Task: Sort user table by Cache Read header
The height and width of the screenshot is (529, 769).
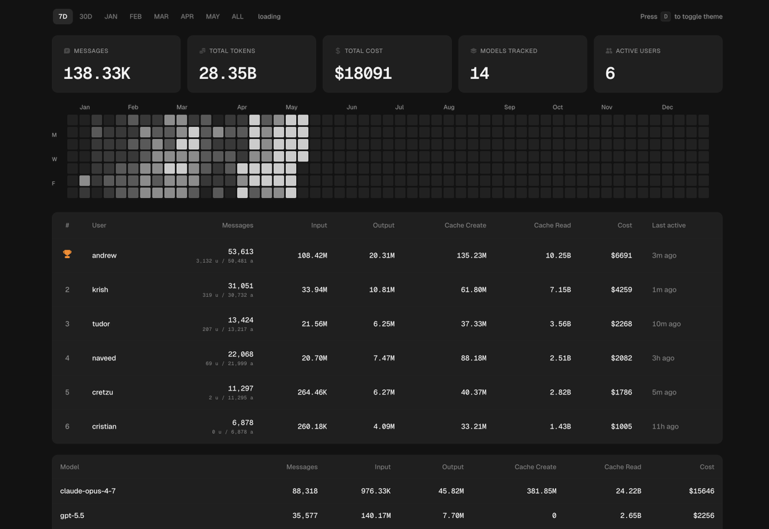Action: (x=552, y=225)
